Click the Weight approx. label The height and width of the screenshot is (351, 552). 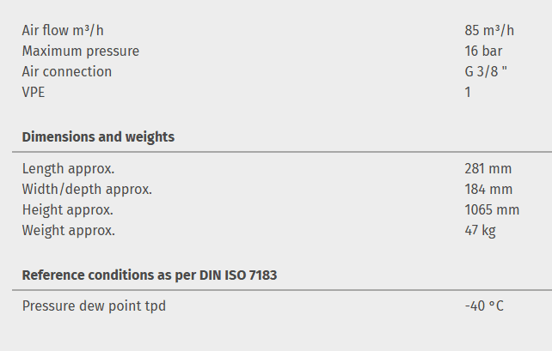pyautogui.click(x=68, y=230)
